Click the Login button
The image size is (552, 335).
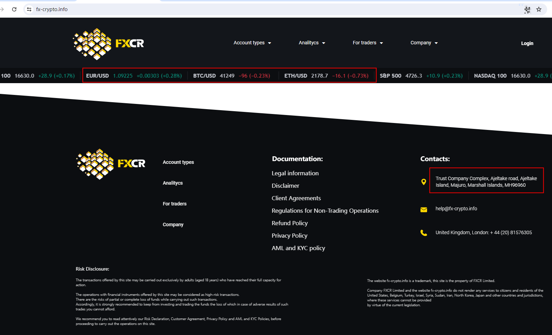[x=527, y=43]
